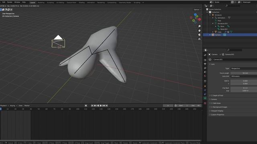Open the viewport Options dropdown
This screenshot has width=257, height=144.
pos(197,10)
